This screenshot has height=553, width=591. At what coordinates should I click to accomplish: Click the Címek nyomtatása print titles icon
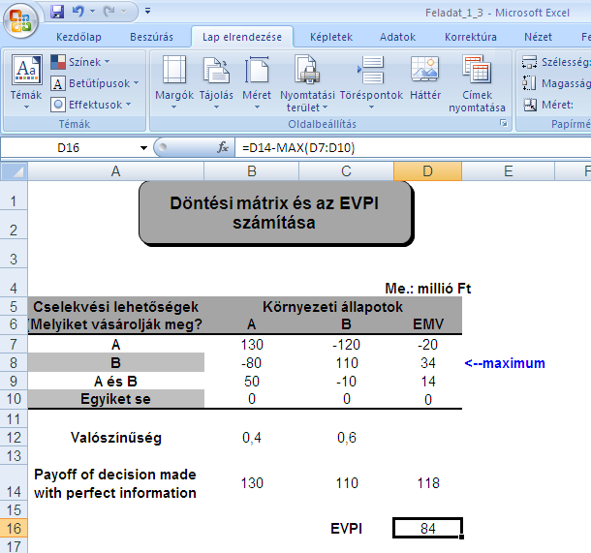[x=477, y=70]
